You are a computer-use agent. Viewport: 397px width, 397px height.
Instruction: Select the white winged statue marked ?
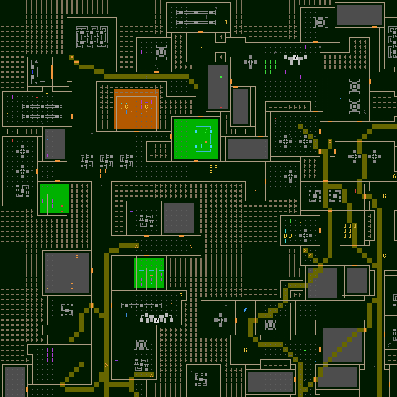point(295,59)
